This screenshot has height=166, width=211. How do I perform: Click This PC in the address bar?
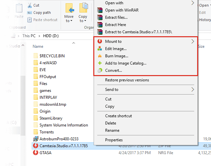(29, 36)
